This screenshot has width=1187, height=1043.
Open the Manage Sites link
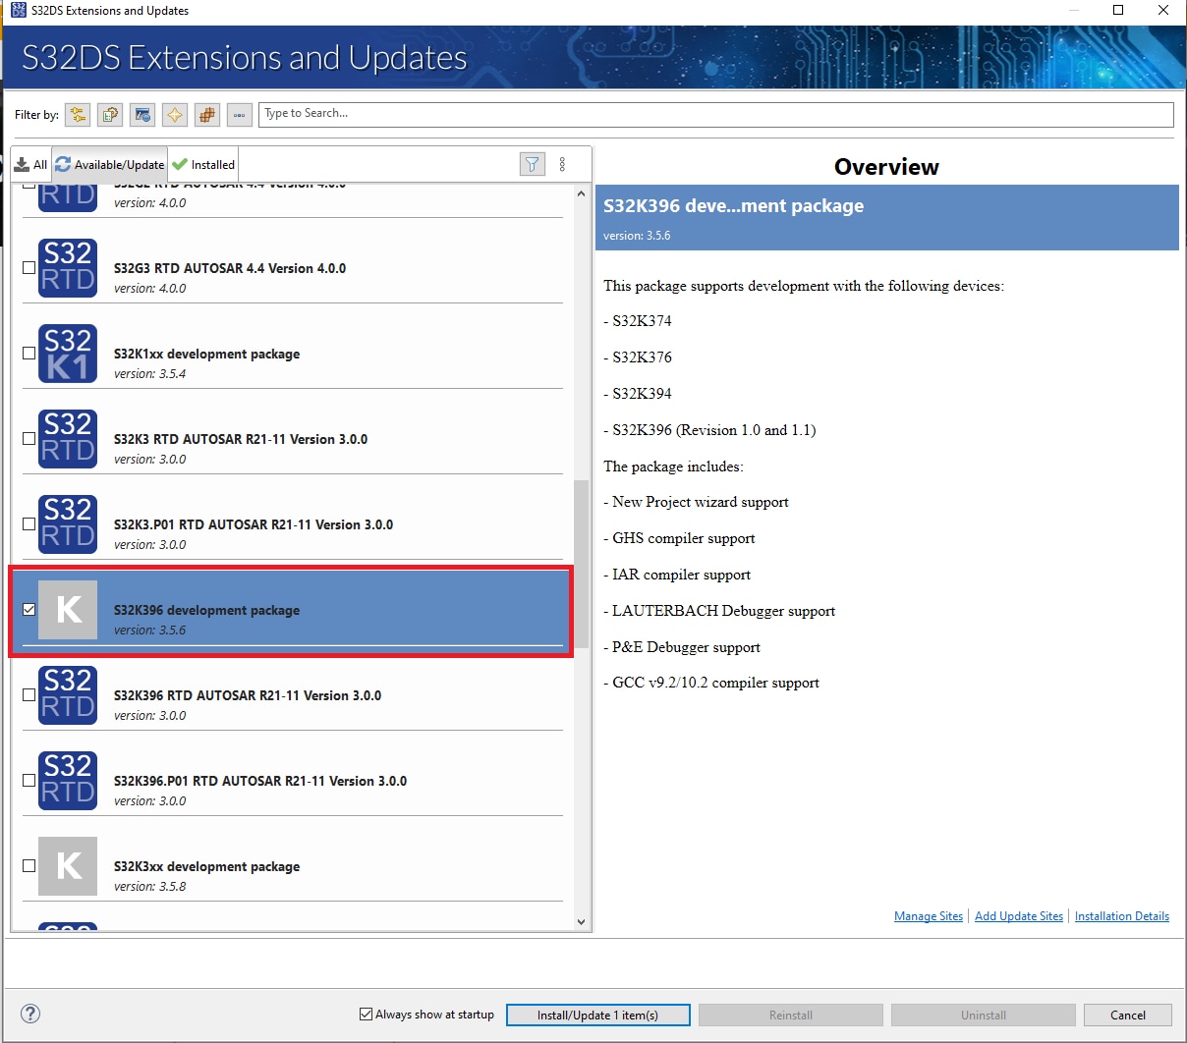click(x=928, y=916)
